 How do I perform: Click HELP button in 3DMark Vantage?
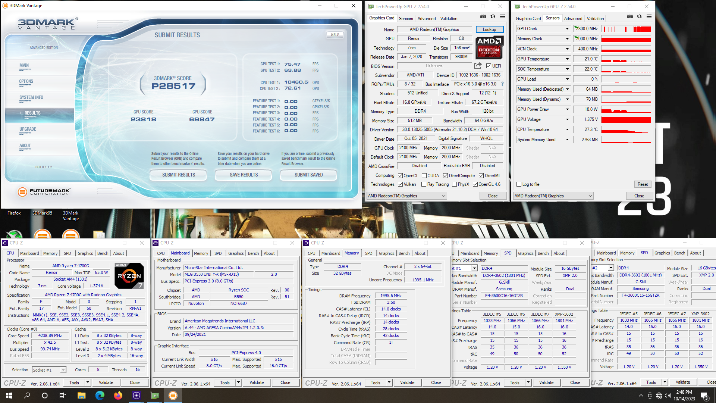coord(335,35)
